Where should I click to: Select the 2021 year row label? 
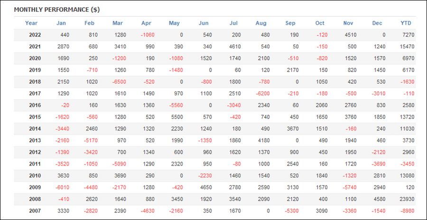coord(35,47)
